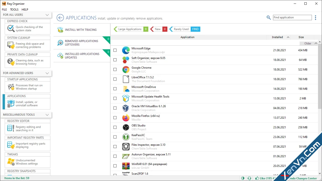Viewport: 322px width, 181px height.
Task: Click the Microsoft Edge app icon
Action: tap(126, 50)
